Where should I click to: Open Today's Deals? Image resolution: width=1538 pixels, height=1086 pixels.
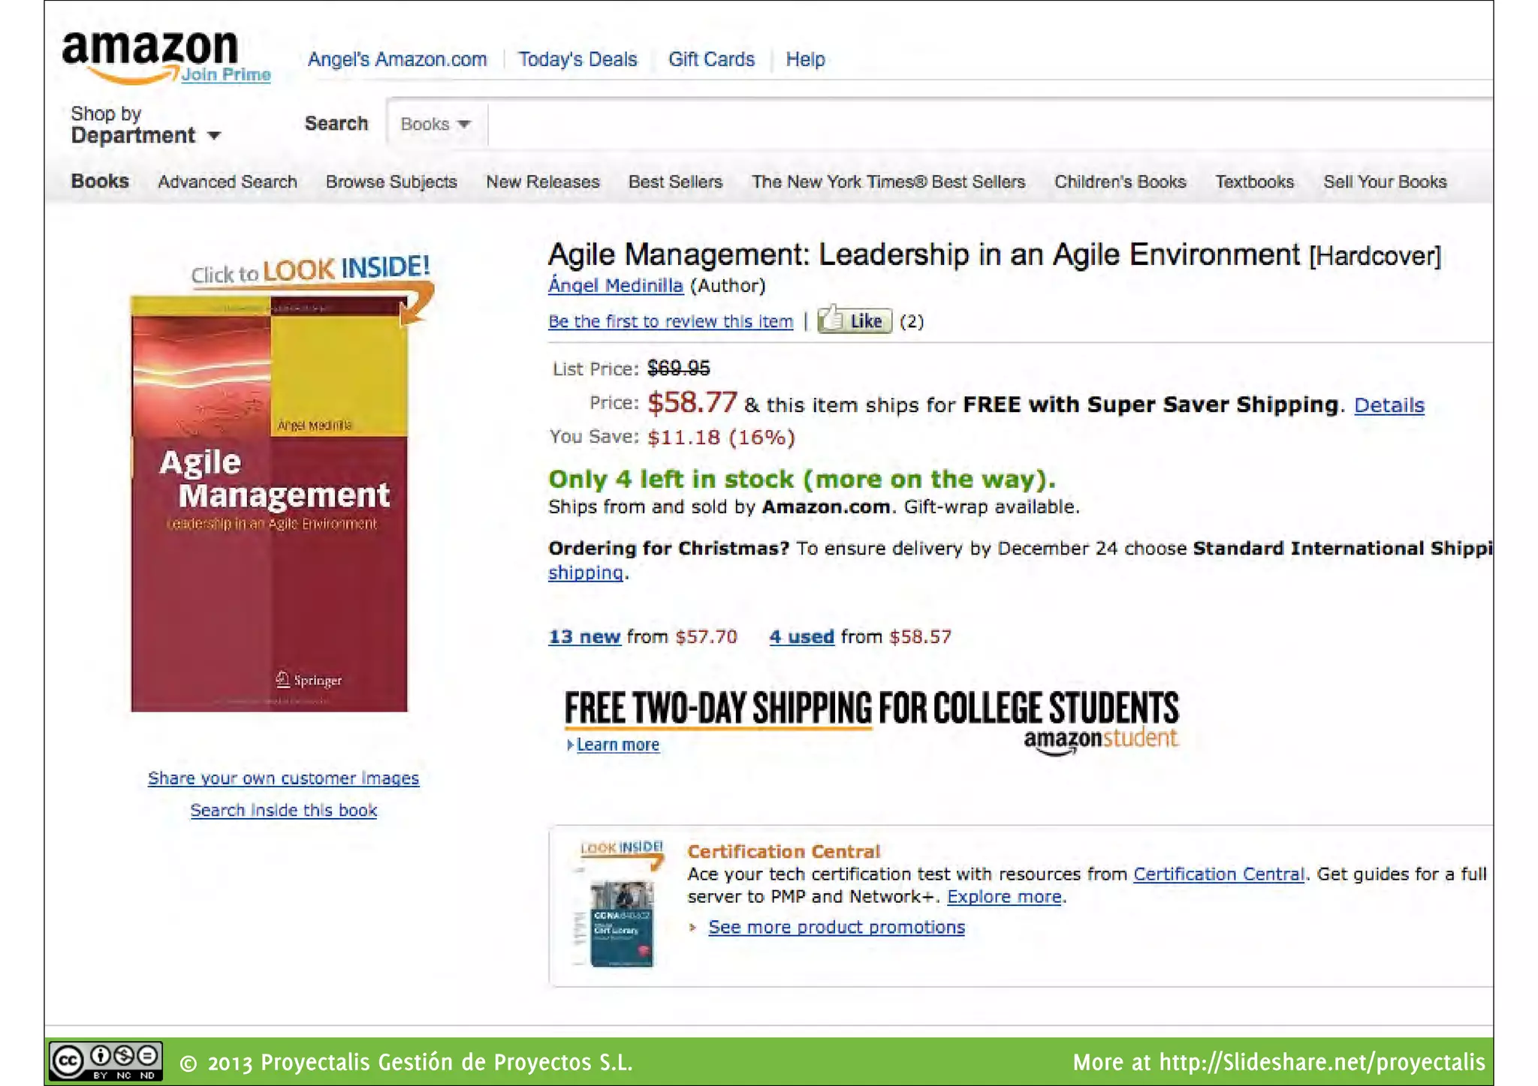tap(577, 59)
